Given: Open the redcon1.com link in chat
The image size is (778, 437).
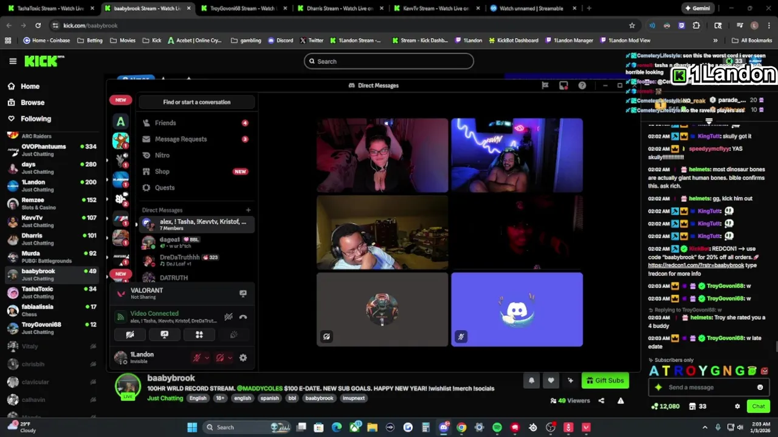Looking at the screenshot, I should tap(695, 265).
